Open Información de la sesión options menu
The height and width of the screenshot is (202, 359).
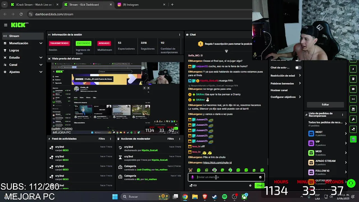179,35
